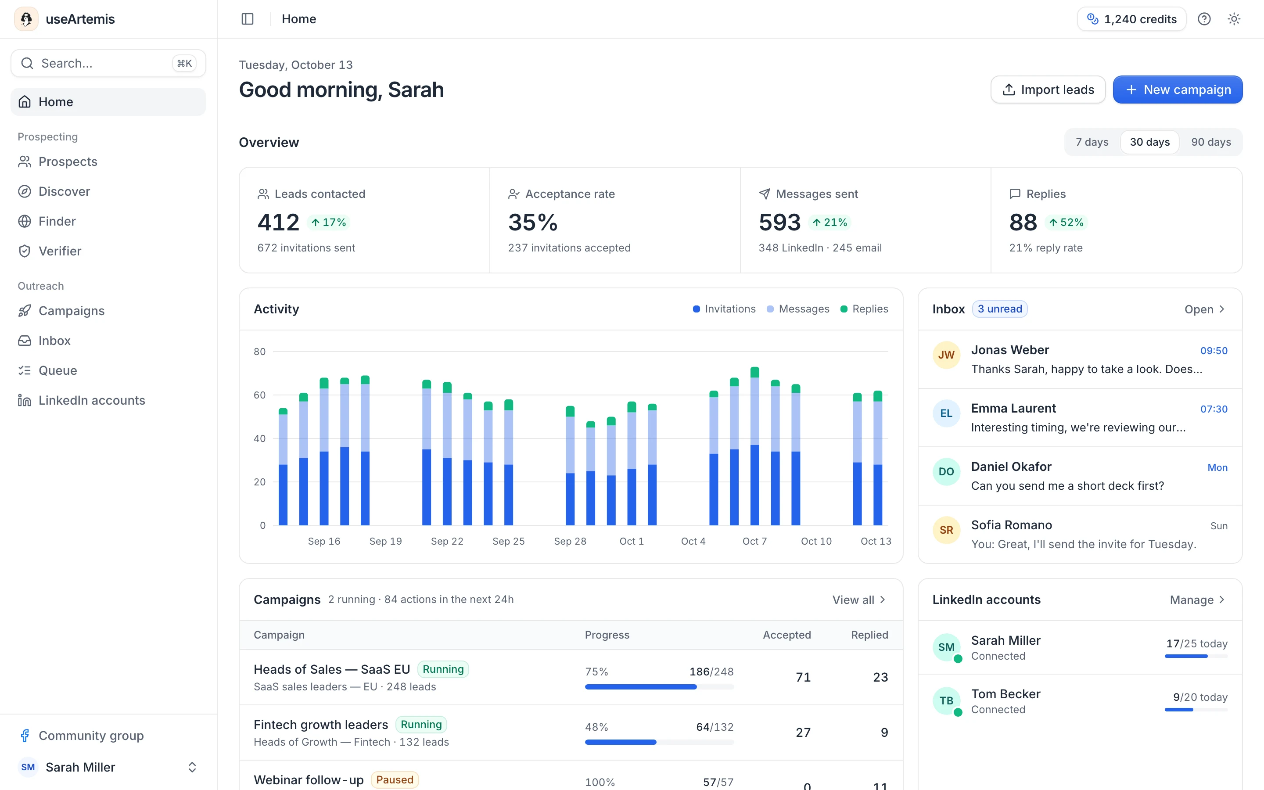Start a New campaign
This screenshot has width=1264, height=790.
(1177, 90)
